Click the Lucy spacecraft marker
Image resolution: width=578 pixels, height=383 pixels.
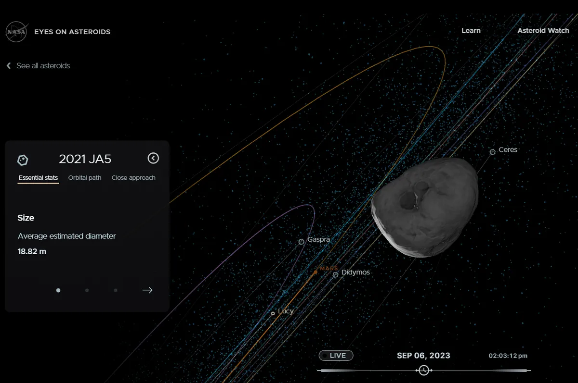coord(273,313)
